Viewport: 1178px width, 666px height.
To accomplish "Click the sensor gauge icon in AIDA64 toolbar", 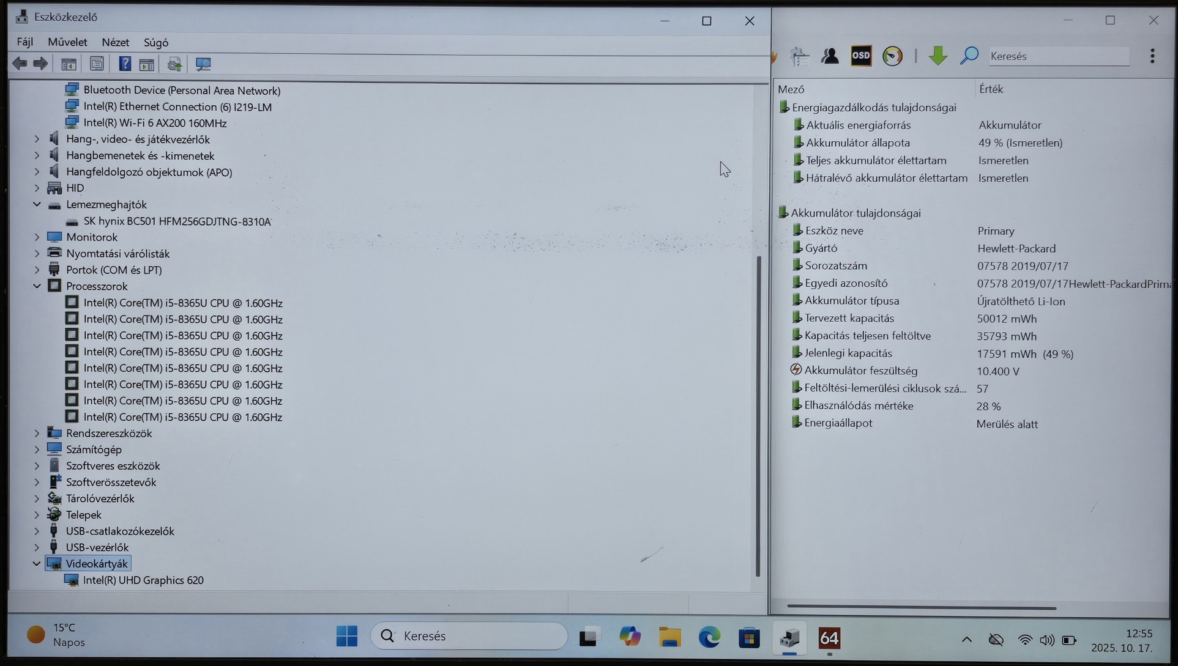I will (x=892, y=56).
